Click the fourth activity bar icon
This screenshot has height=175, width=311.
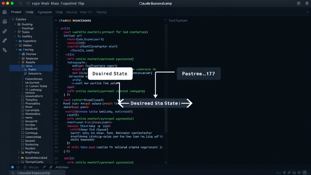(5, 40)
